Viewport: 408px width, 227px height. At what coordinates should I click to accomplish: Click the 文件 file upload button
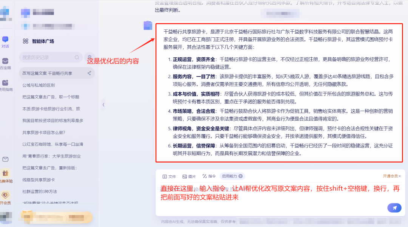pyautogui.click(x=169, y=176)
